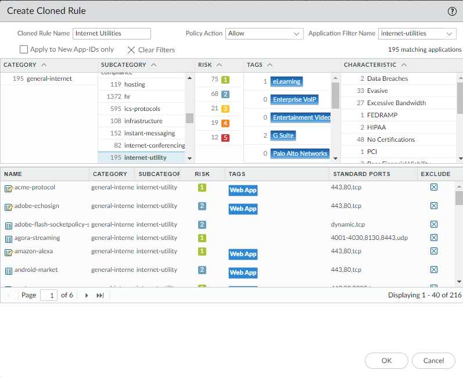This screenshot has height=377, width=463.
Task: Click the Cancel button
Action: click(x=433, y=361)
